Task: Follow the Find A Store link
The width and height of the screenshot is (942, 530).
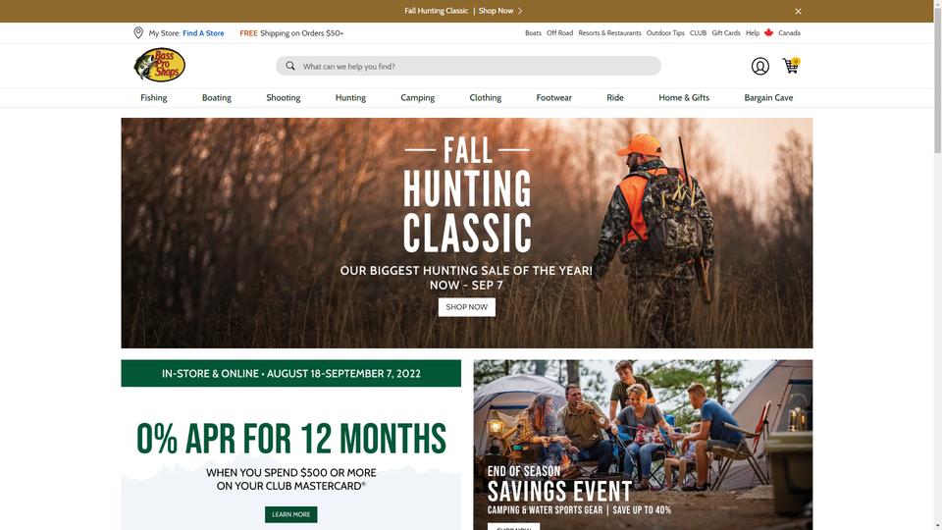Action: tap(203, 33)
